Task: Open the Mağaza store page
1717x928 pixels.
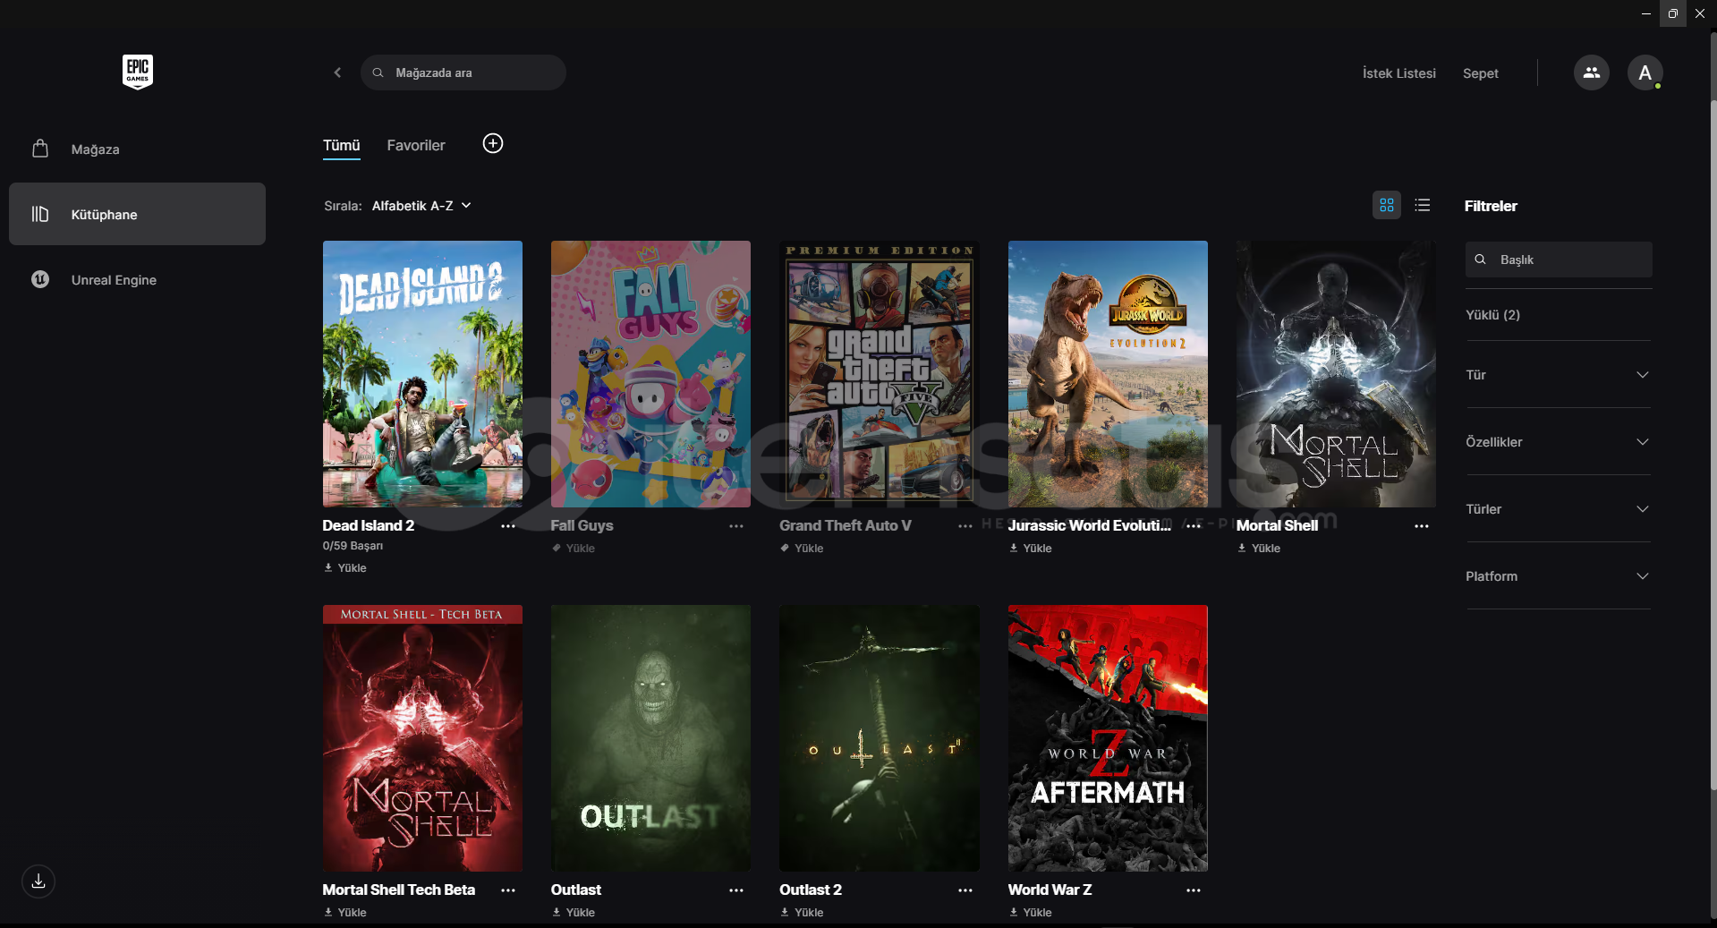Action: pos(137,149)
